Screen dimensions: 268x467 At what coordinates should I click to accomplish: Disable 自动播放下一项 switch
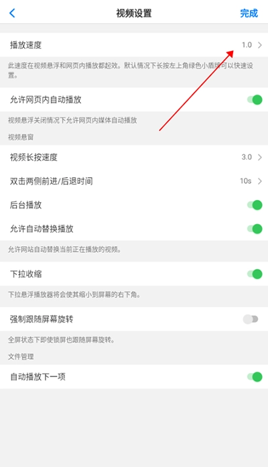tap(255, 377)
